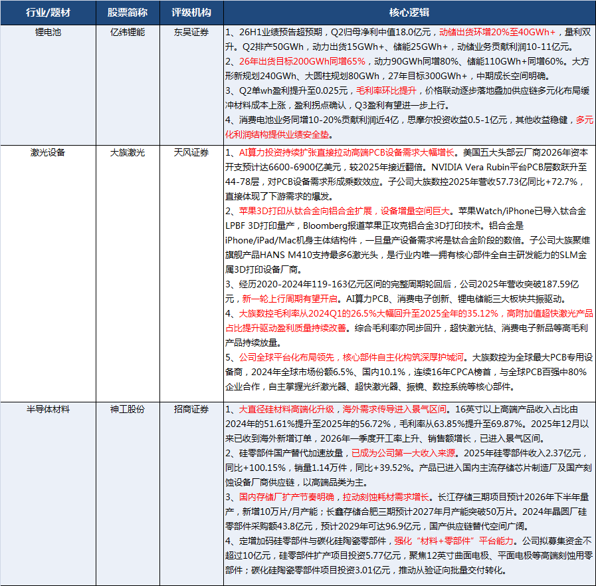
Task: Click red text 26年出货目标200GWh同增65%
Action: [x=302, y=61]
